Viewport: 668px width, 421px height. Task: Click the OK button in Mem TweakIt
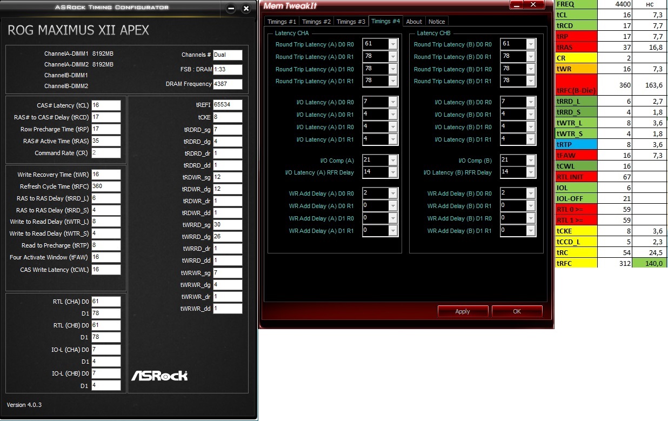pyautogui.click(x=517, y=311)
